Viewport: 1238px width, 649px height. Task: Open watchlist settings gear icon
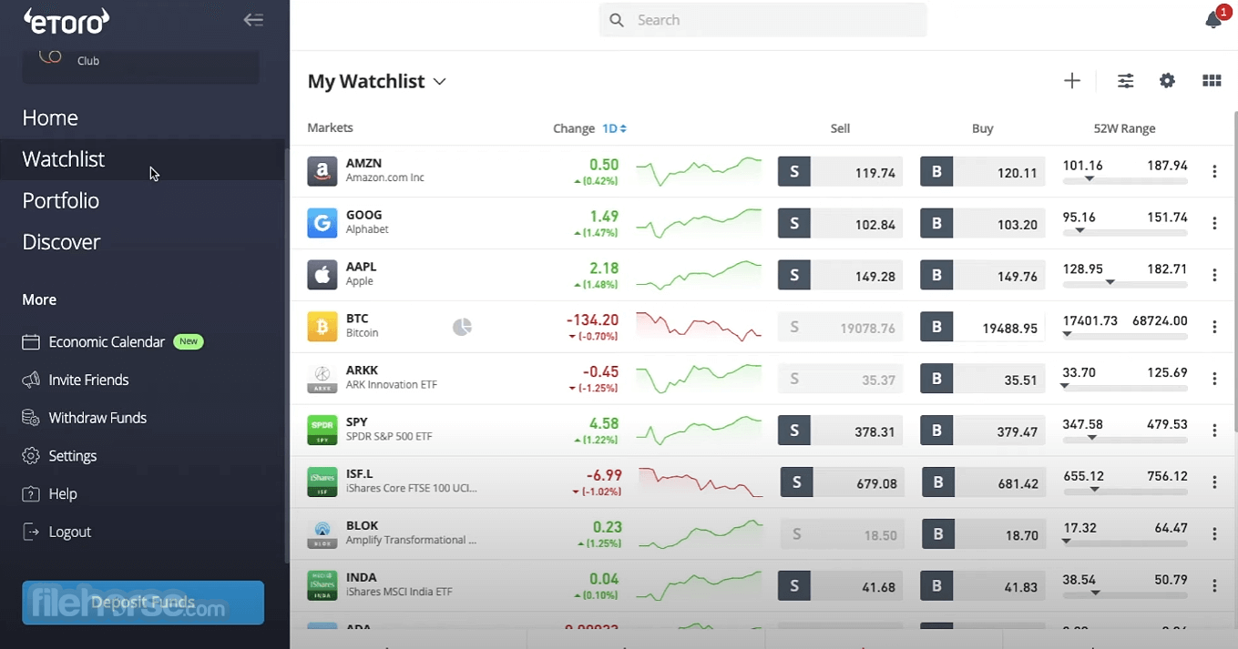coord(1167,81)
